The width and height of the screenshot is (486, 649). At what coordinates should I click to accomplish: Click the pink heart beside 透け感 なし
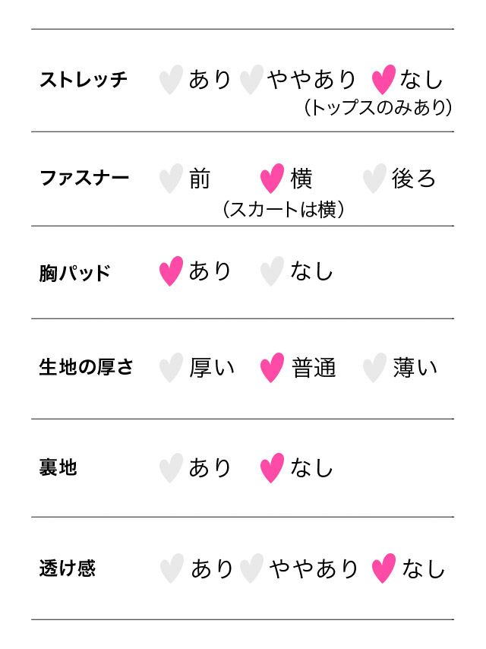click(383, 568)
